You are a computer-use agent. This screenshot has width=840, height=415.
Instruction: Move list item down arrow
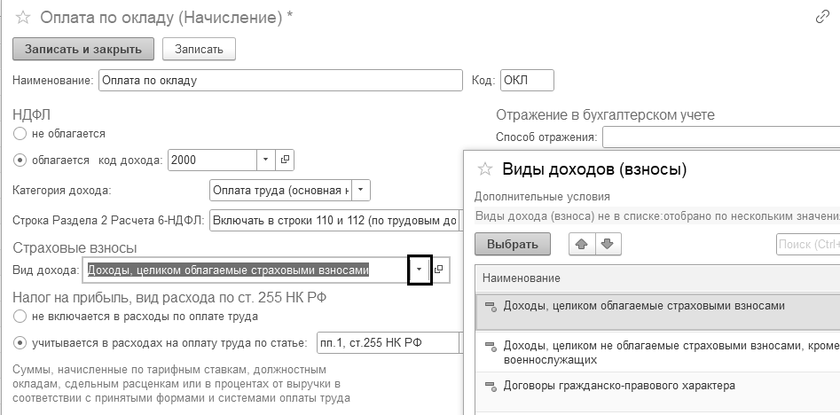[x=608, y=244]
